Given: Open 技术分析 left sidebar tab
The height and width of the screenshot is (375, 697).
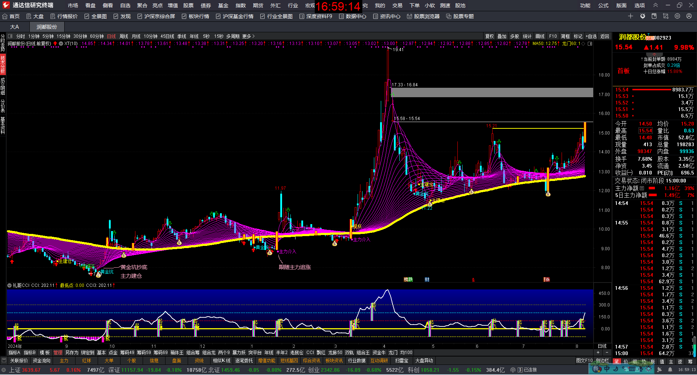Looking at the screenshot, I should click(x=3, y=65).
